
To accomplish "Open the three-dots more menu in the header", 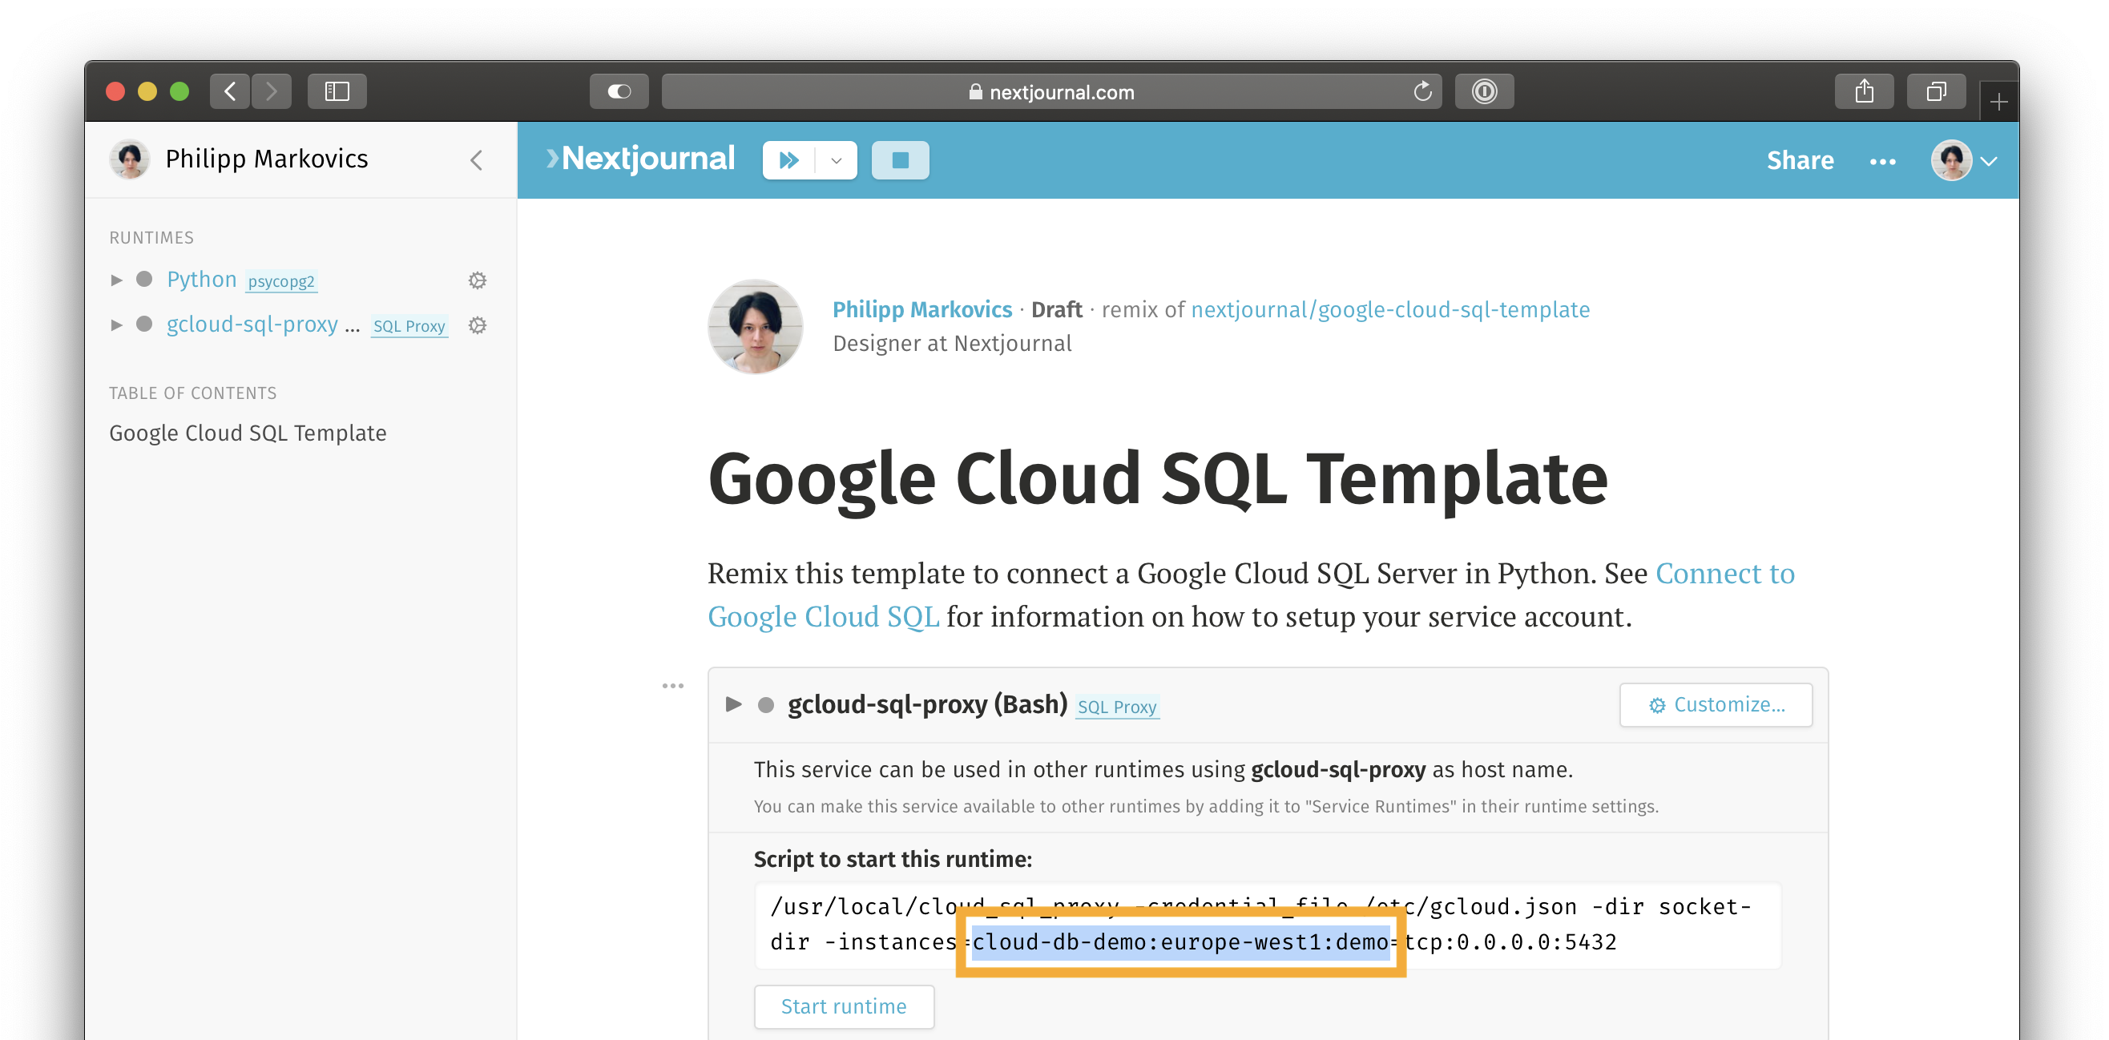I will pyautogui.click(x=1882, y=161).
